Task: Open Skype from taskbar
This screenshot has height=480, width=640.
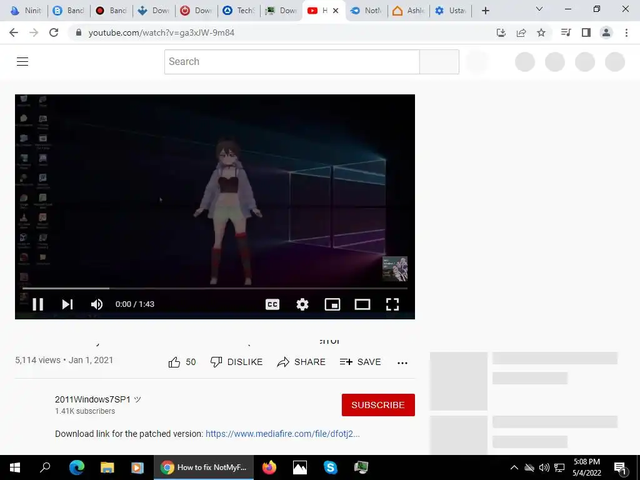Action: coord(330,467)
